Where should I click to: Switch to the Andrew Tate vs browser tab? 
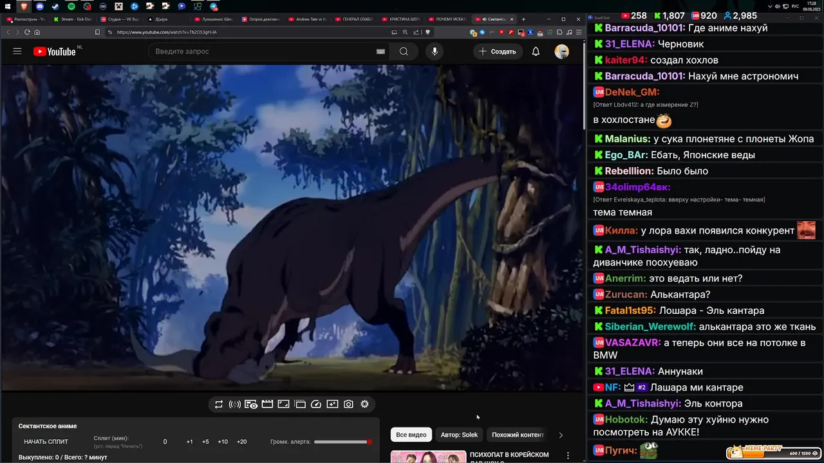click(310, 19)
